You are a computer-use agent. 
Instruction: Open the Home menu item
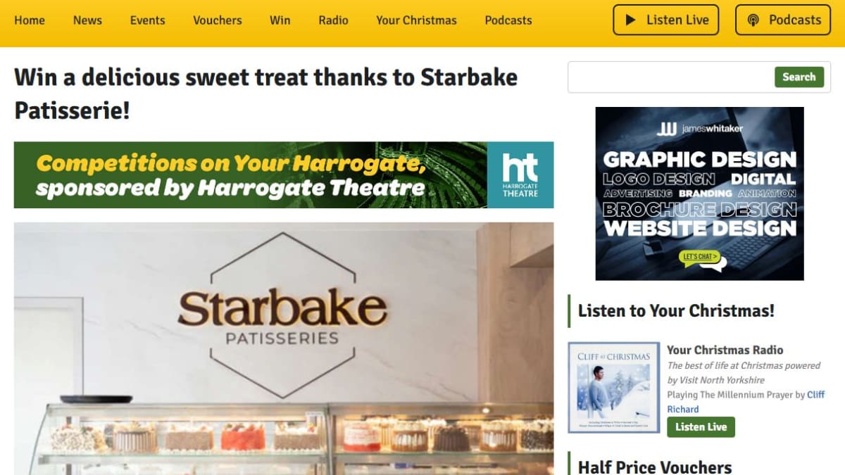click(30, 20)
